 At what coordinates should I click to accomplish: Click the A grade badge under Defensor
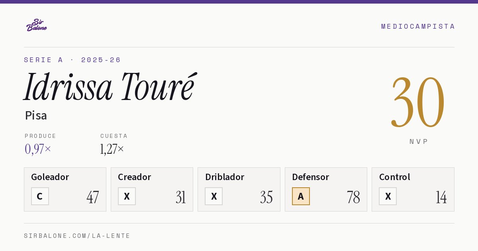point(301,196)
